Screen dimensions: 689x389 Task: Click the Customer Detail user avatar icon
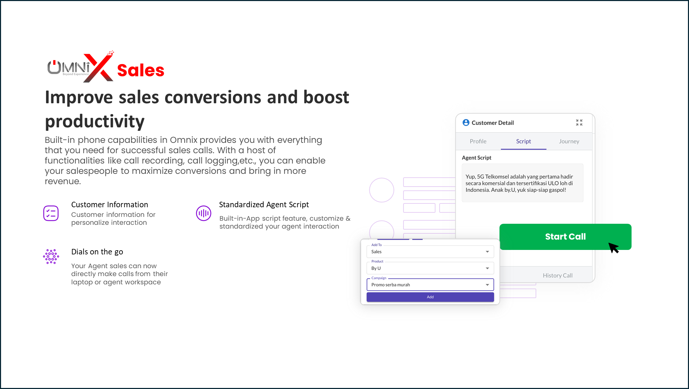click(x=466, y=123)
